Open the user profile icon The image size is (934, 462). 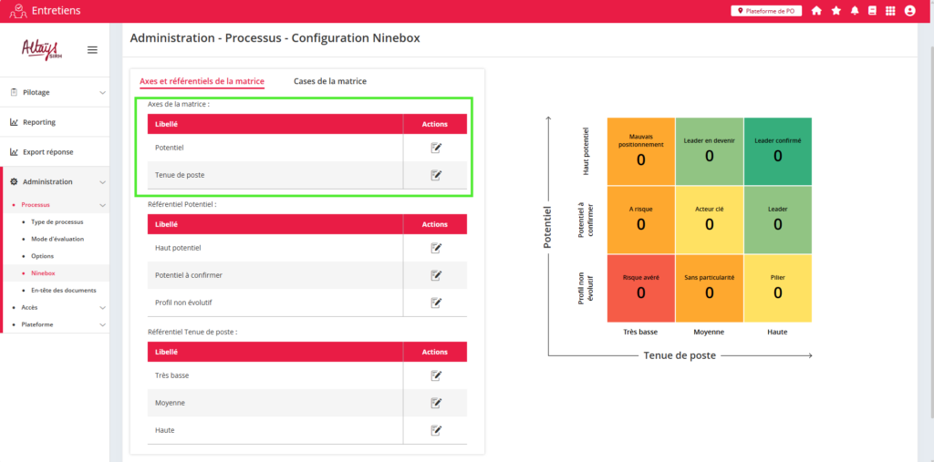(x=909, y=11)
